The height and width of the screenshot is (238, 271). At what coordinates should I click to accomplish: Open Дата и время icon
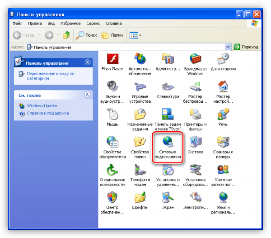coord(223,59)
